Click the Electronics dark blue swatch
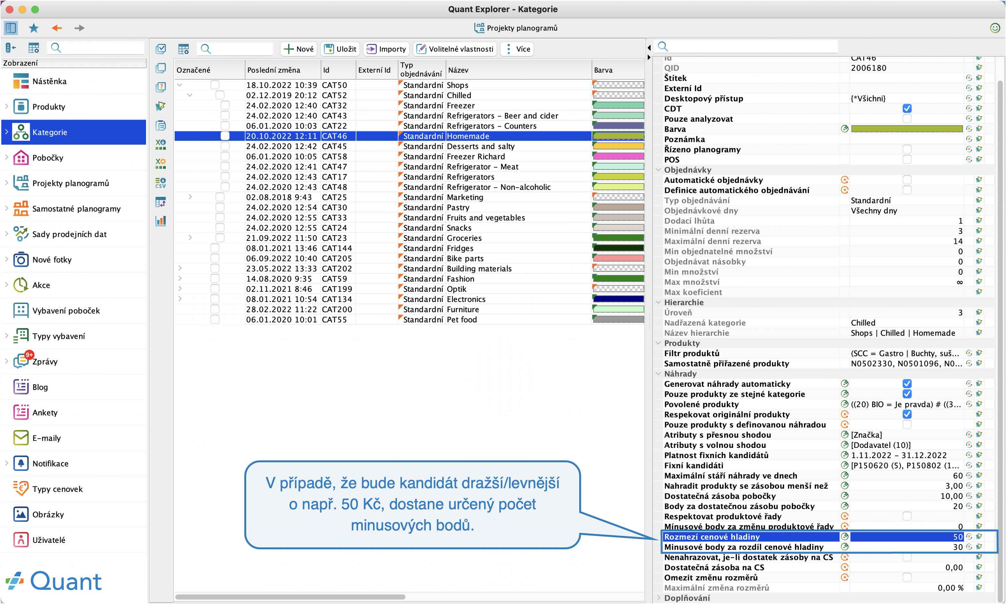The image size is (1006, 604). tap(618, 299)
